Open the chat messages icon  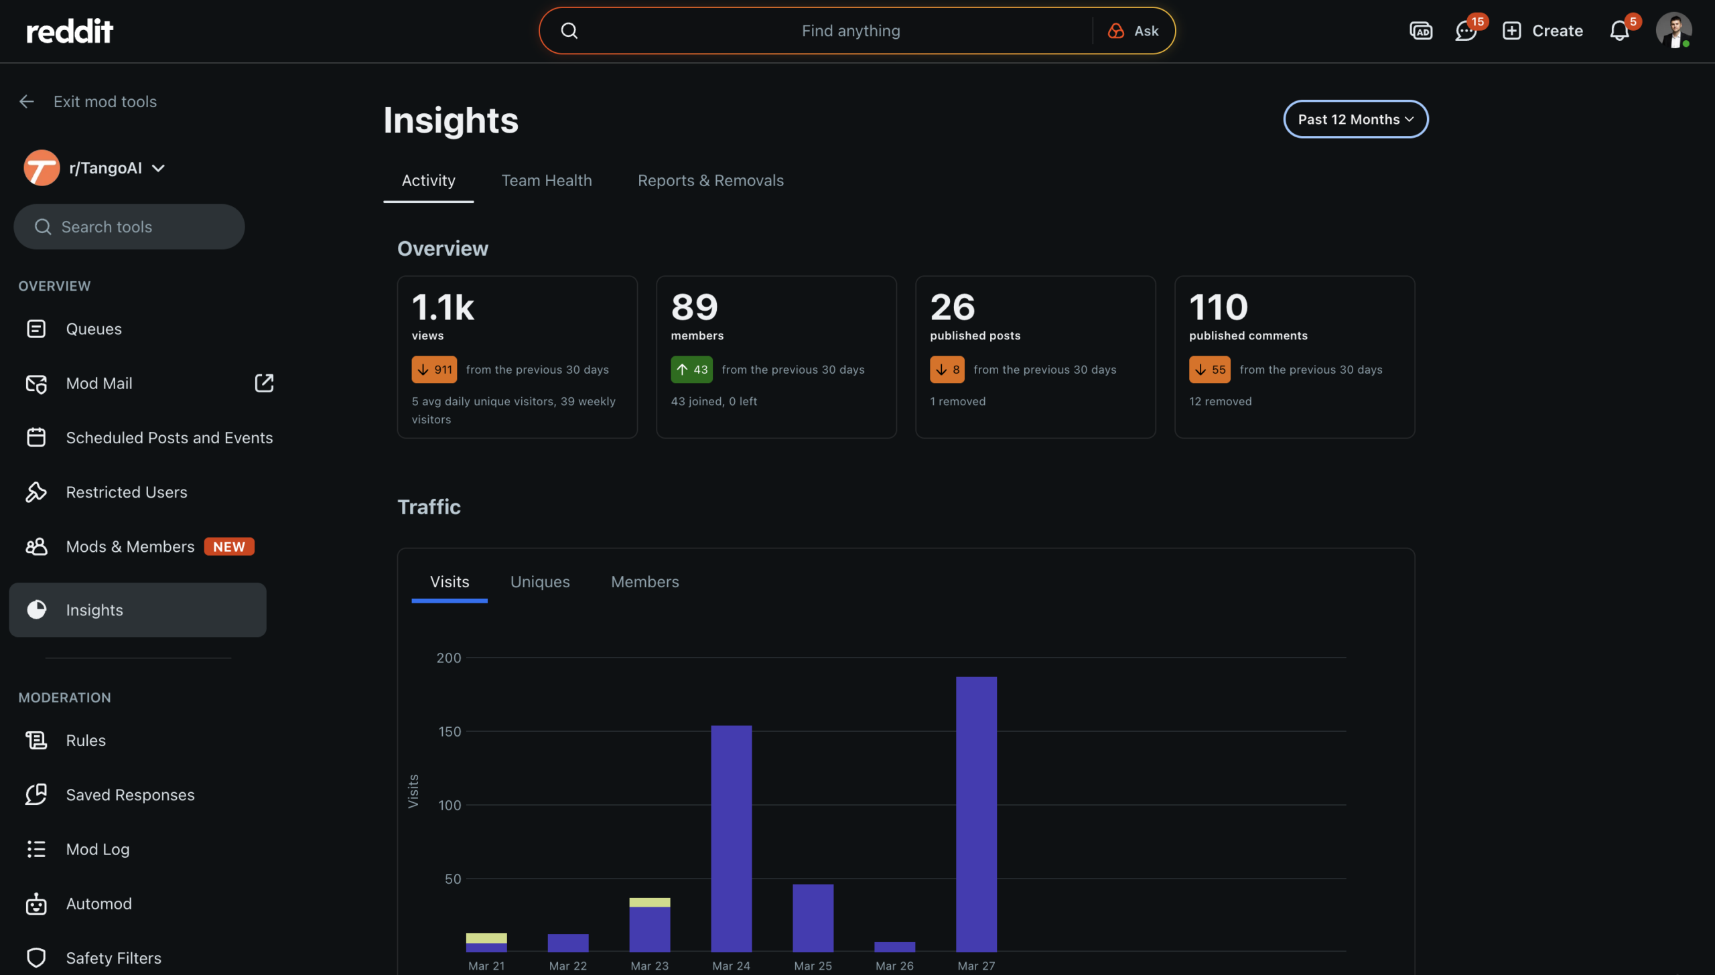click(x=1465, y=31)
